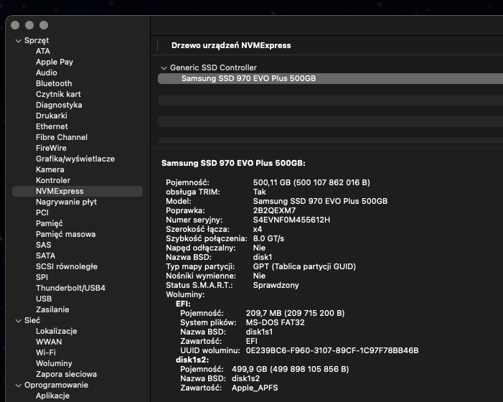Select Samsung SSD 970 EVO Plus 500GB row

click(248, 79)
